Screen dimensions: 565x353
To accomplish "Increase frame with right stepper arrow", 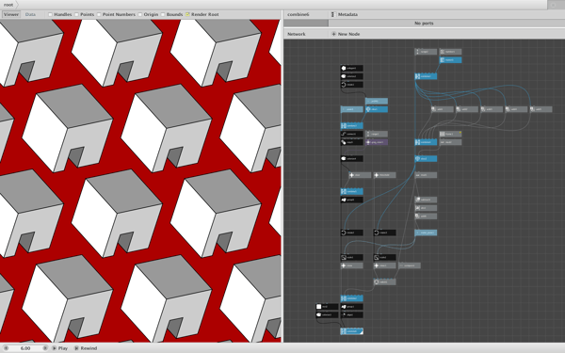I will pyautogui.click(x=45, y=348).
